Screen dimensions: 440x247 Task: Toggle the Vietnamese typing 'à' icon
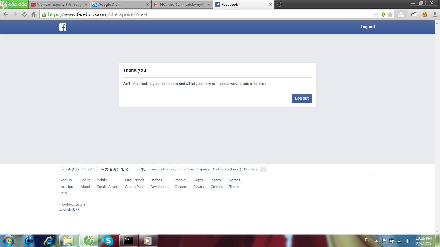(x=383, y=14)
